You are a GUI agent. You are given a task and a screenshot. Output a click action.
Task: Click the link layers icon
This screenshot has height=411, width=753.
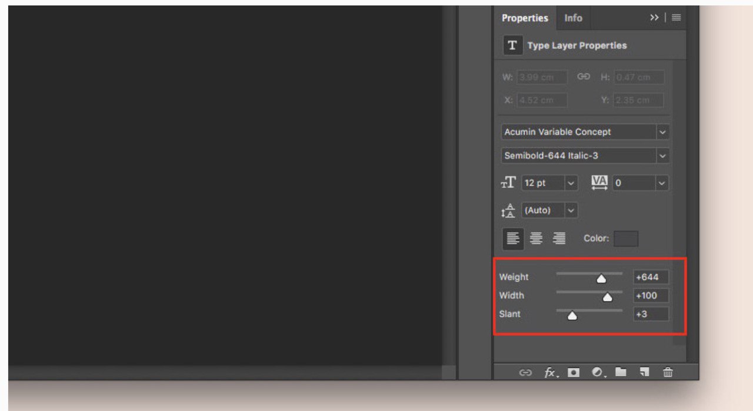(x=525, y=372)
